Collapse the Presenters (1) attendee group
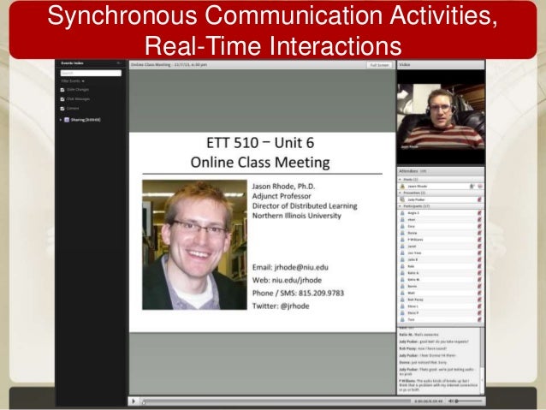546x410 pixels. point(401,193)
